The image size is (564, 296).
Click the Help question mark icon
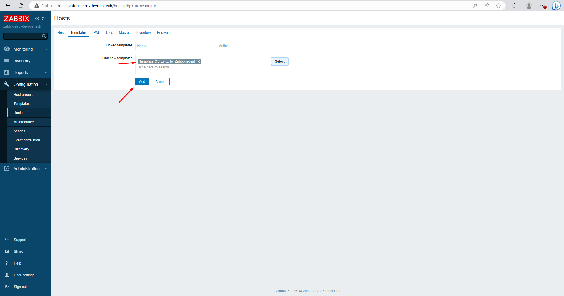[x=7, y=263]
